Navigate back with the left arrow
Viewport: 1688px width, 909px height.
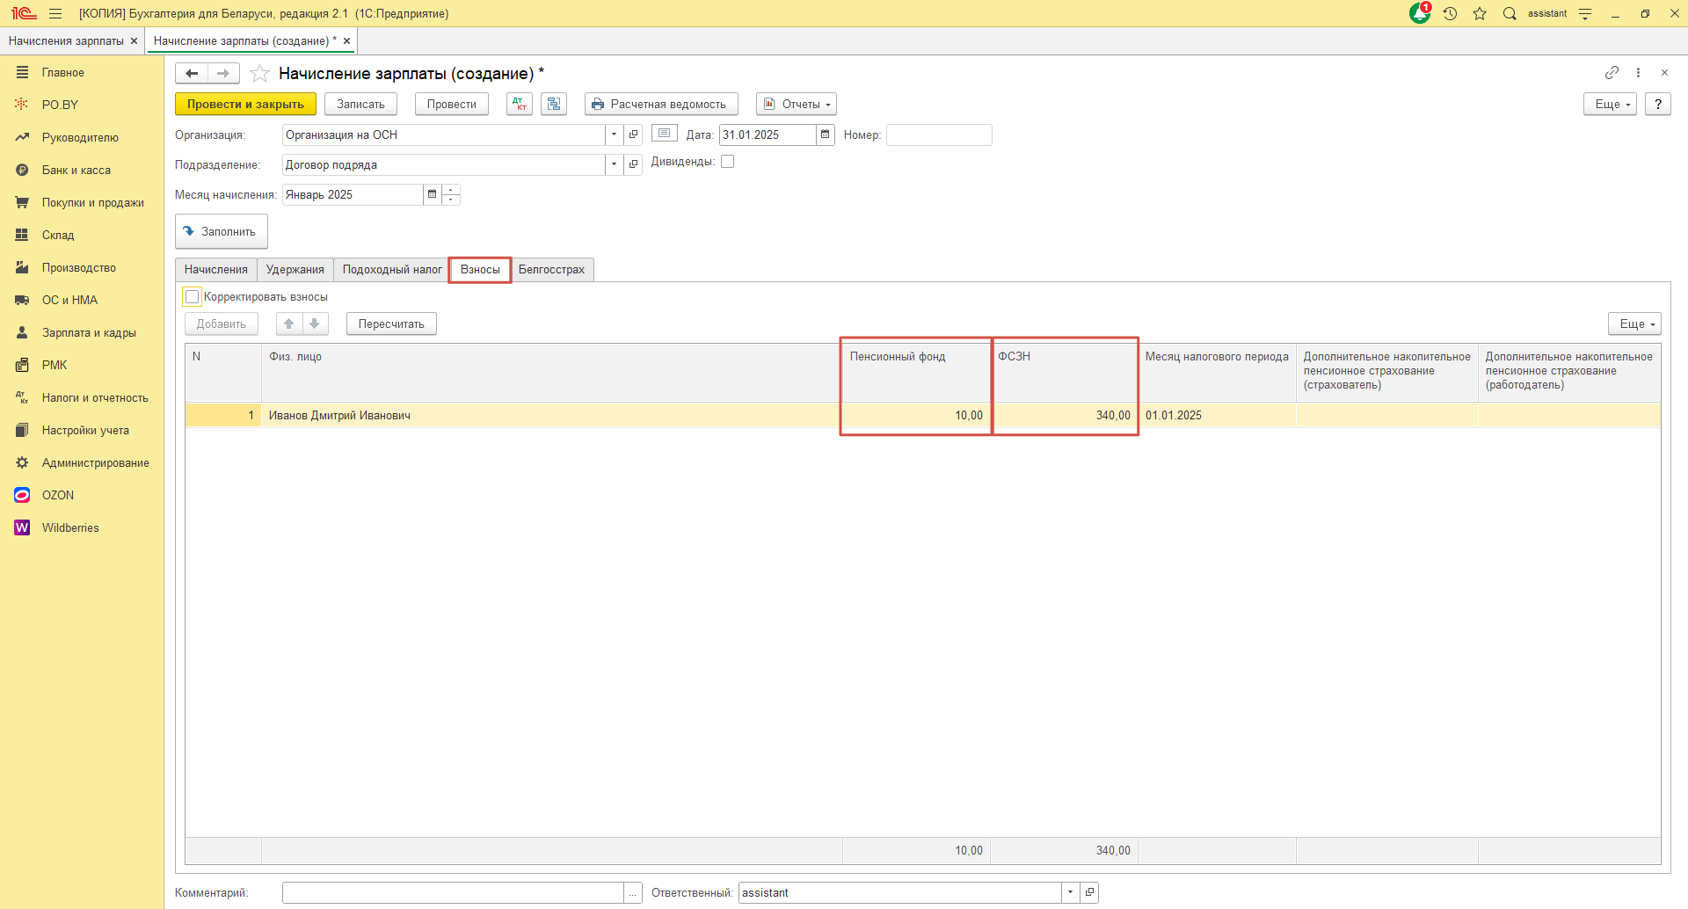[192, 74]
